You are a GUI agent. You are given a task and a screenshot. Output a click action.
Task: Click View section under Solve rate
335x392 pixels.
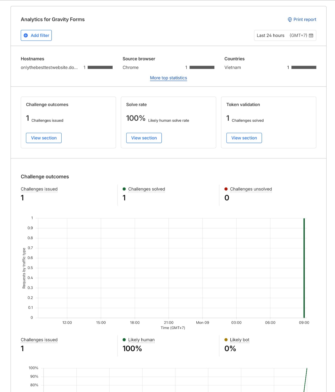pyautogui.click(x=144, y=138)
